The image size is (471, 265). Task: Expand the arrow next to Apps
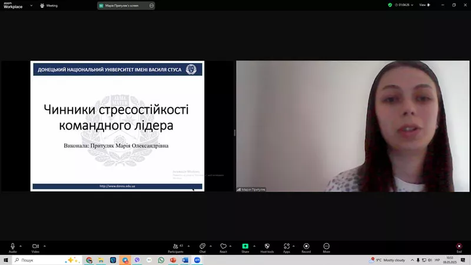coord(293,246)
